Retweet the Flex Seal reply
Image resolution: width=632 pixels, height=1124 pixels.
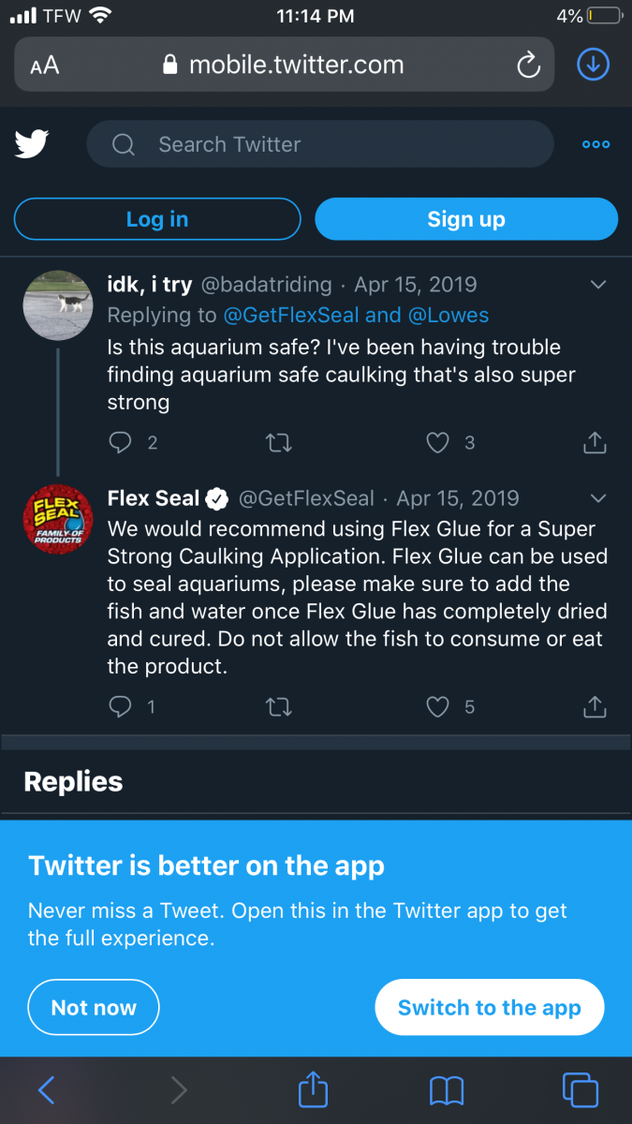(279, 707)
